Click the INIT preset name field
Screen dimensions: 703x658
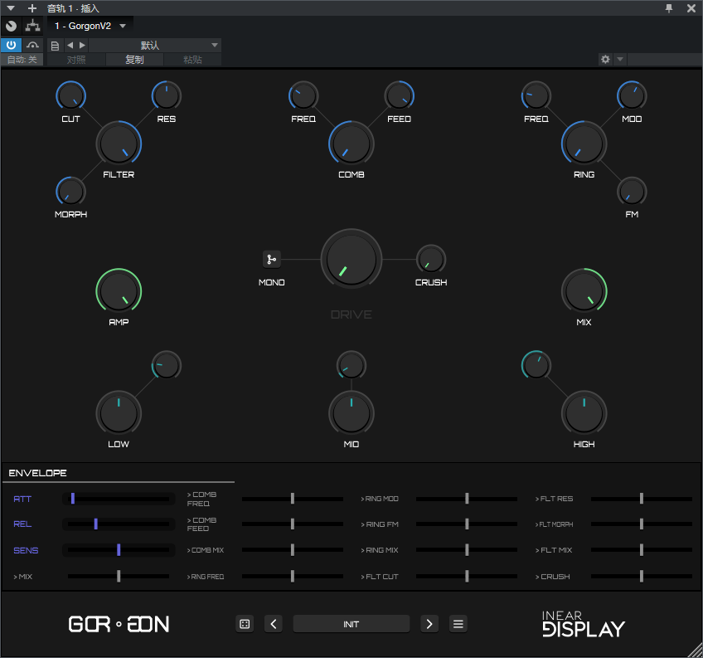coord(351,624)
